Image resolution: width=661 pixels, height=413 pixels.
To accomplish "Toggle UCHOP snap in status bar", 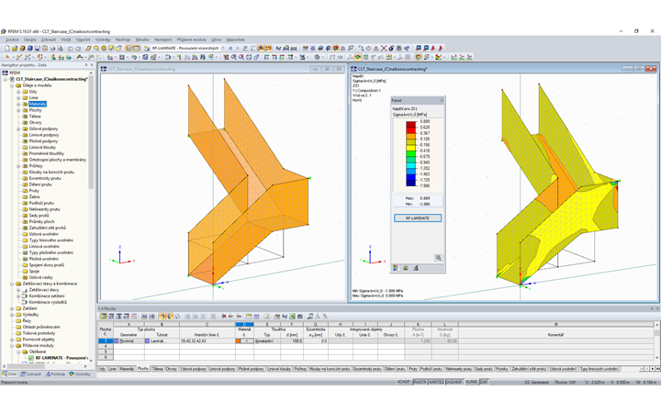I will [x=403, y=382].
